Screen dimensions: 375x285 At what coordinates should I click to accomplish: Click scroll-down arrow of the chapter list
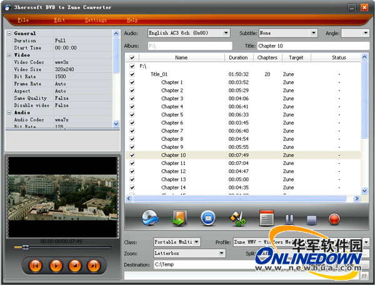coord(364,191)
